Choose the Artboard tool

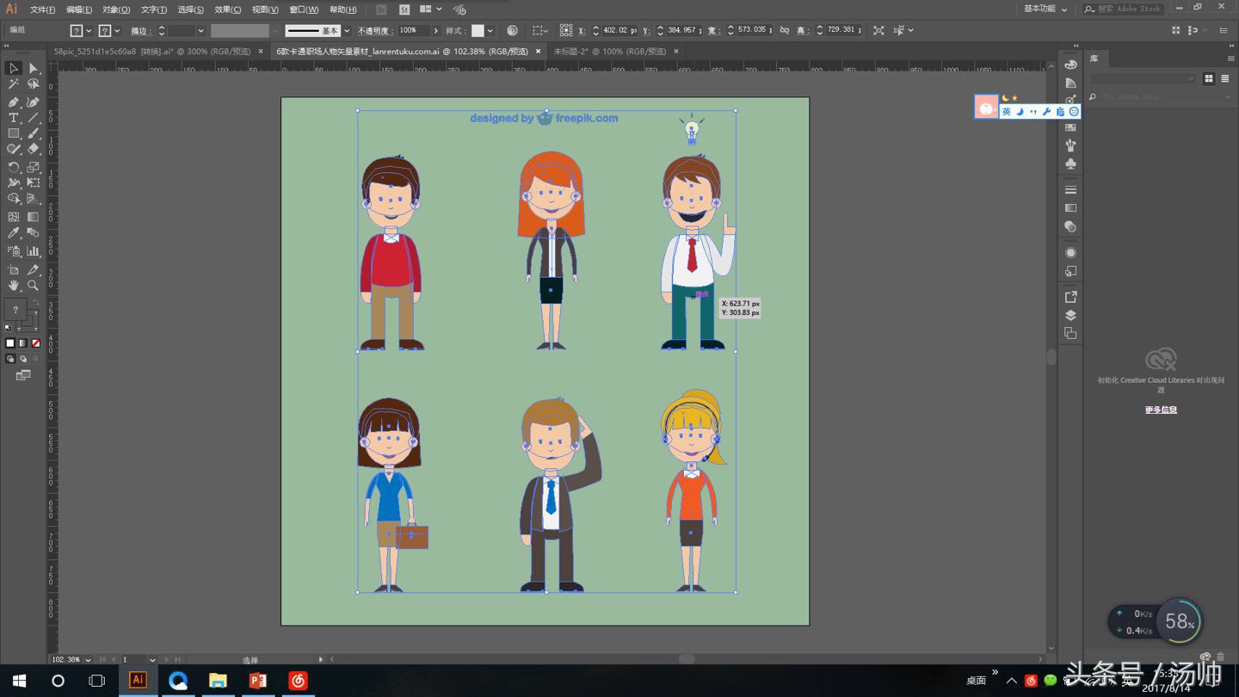click(14, 269)
